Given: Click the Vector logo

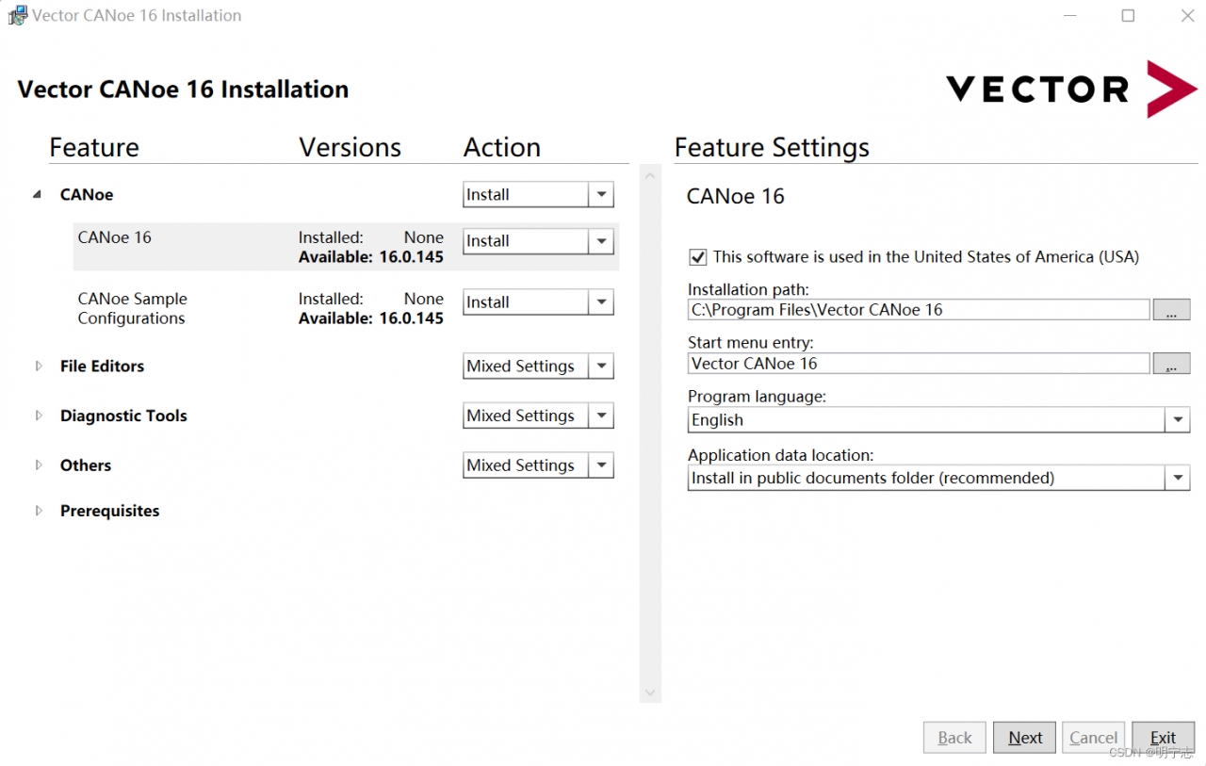Looking at the screenshot, I should click(x=1071, y=90).
